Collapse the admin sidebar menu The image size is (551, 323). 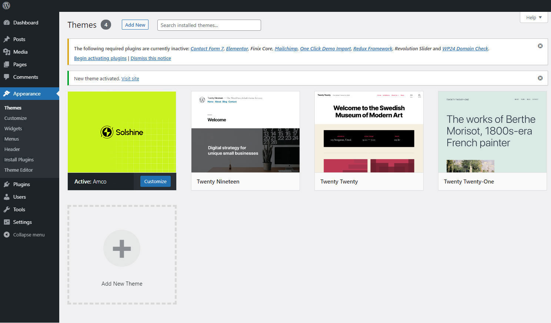pyautogui.click(x=24, y=235)
